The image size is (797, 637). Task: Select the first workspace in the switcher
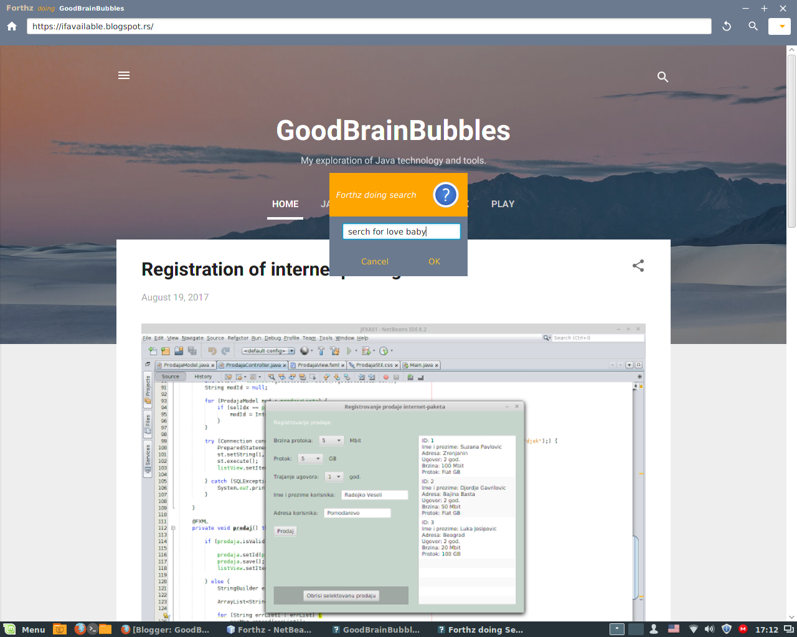coord(616,629)
